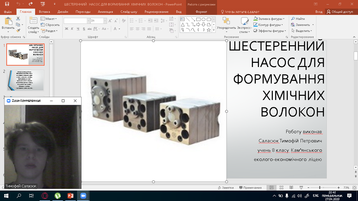
Task: Open Заливка фигуры fill dropdown
Action: tap(269, 19)
